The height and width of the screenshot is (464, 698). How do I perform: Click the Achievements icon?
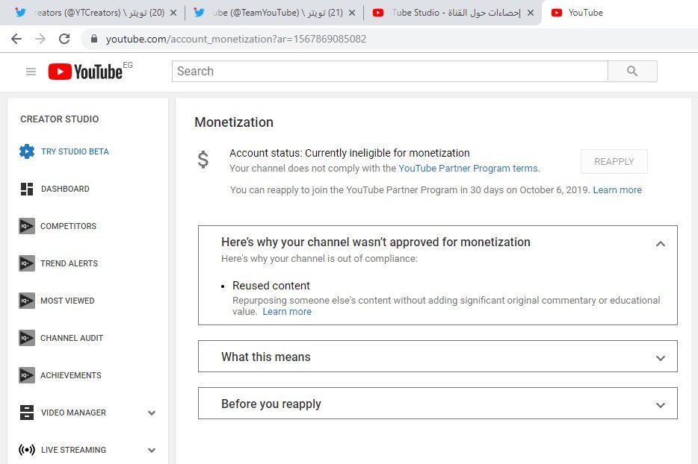coord(27,375)
